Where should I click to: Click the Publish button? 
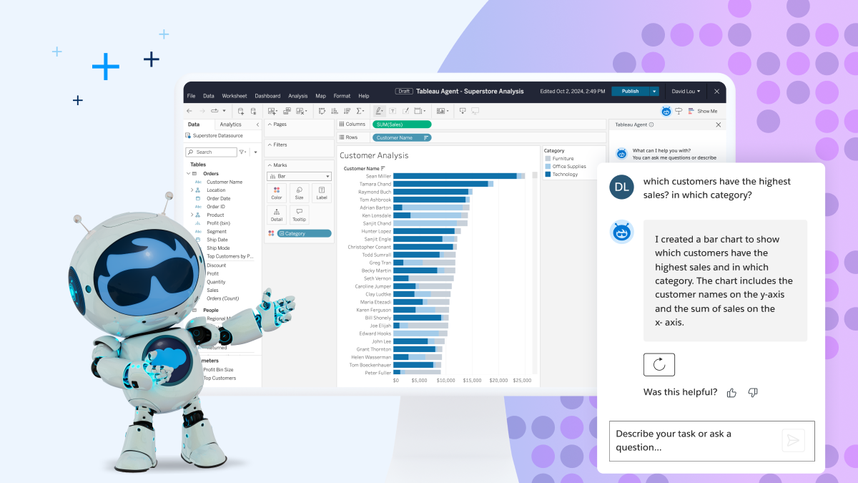630,92
